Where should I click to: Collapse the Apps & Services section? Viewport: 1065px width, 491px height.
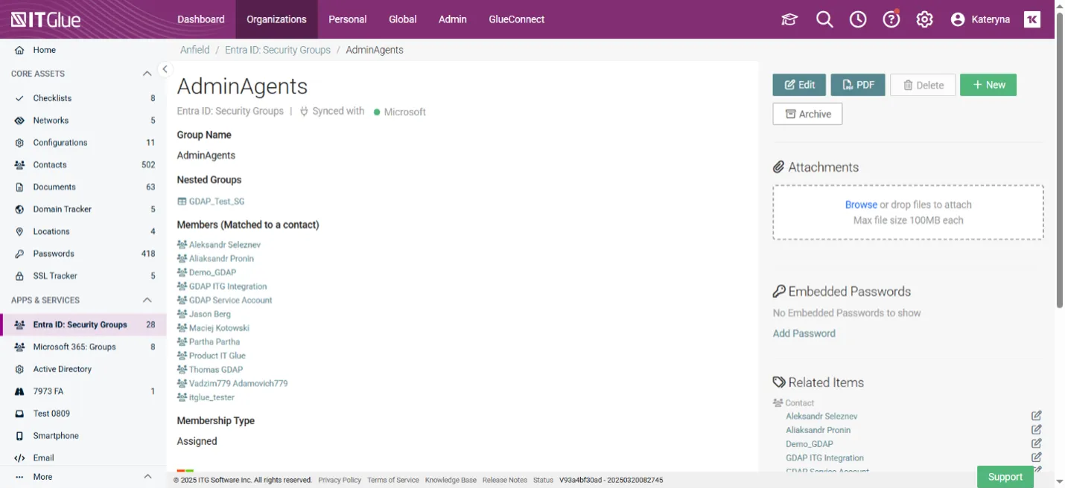click(x=147, y=301)
